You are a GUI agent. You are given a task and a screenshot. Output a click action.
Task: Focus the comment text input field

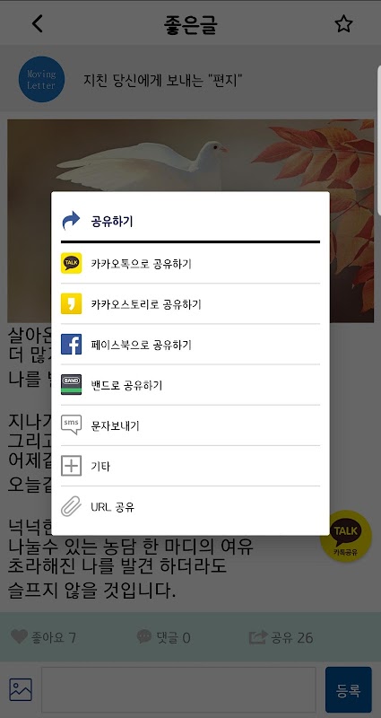[178, 689]
